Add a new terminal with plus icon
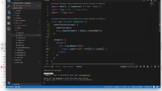162x91 pixels. click(140, 67)
